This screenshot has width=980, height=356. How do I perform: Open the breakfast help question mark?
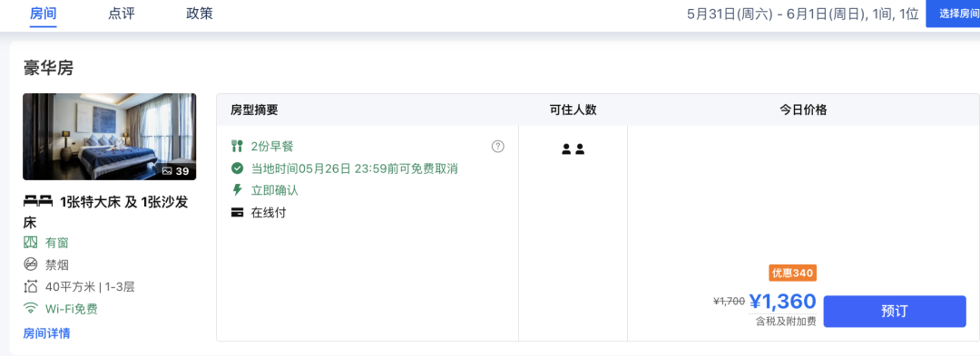point(497,147)
